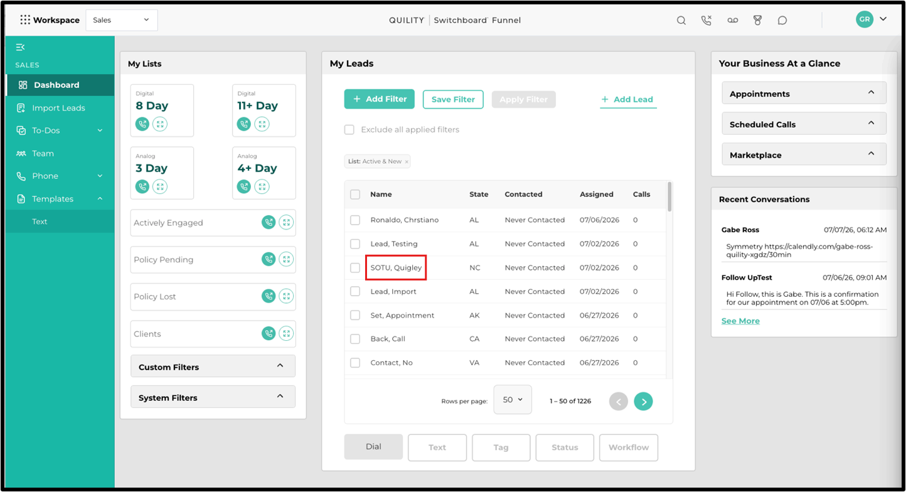Toggle the Scheduled Calls panel
Viewport: 906px width, 492px height.
(804, 124)
